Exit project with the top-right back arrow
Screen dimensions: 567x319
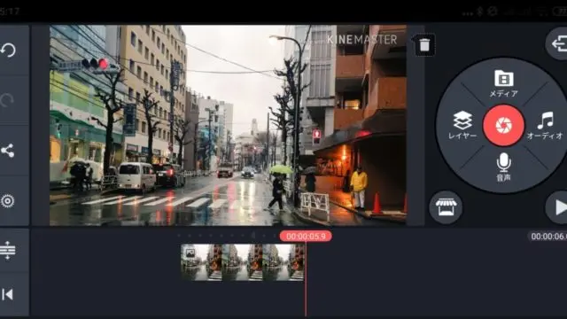[x=558, y=44]
